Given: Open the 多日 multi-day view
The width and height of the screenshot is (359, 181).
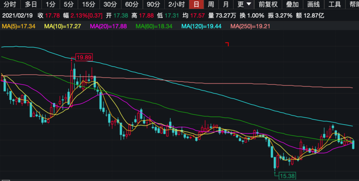Looking at the screenshot, I should point(31,4).
